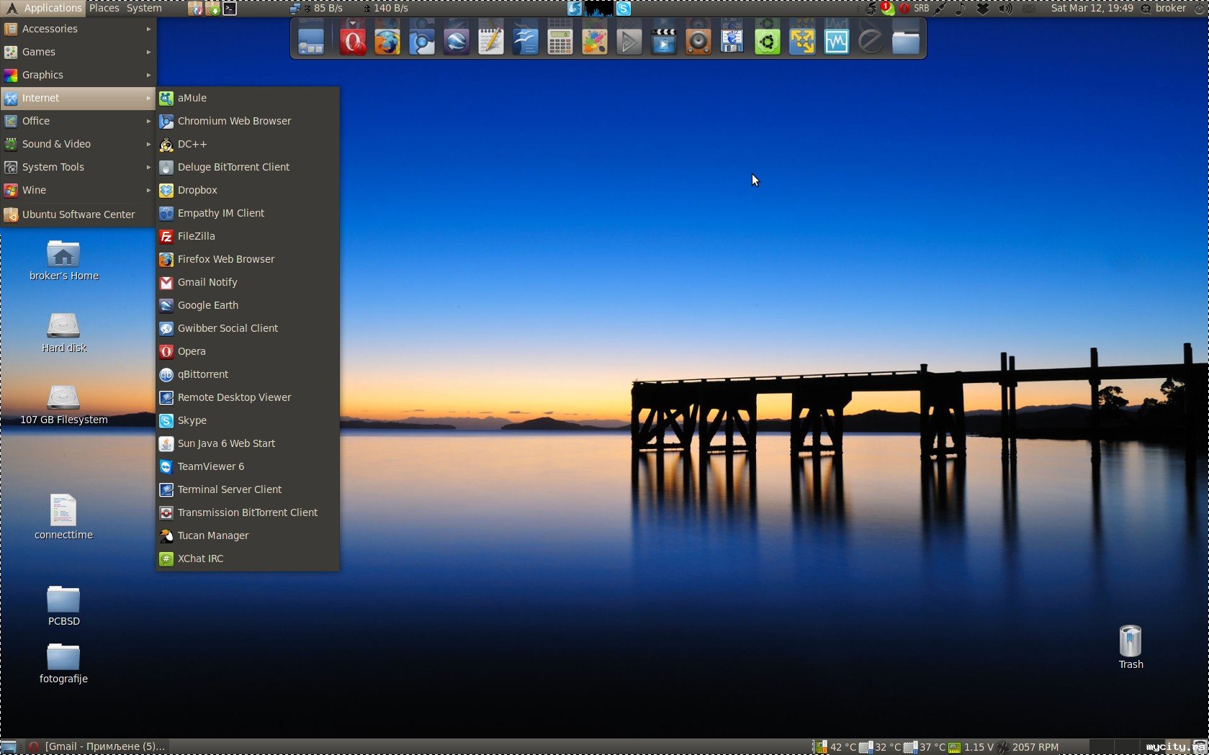Viewport: 1209px width, 755px height.
Task: Choose FileZilla in the Internet submenu
Action: point(196,236)
